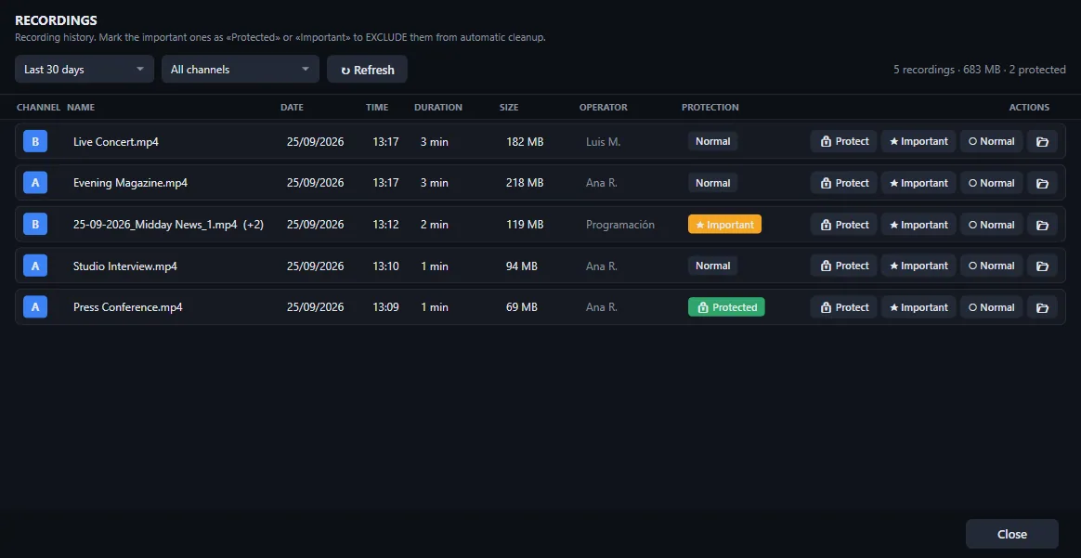Mark Studio Interview.mp4 as Important
Viewport: 1081px width, 558px height.
point(918,266)
